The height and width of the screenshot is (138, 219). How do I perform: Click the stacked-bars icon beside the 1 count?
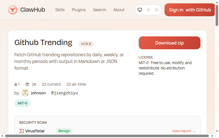16,84
